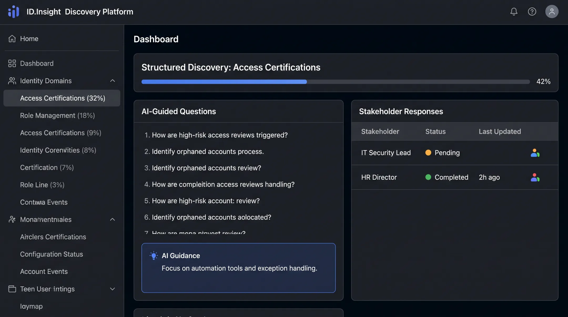Click the 2h ago timestamp
Screen dimensions: 568x317
point(489,177)
